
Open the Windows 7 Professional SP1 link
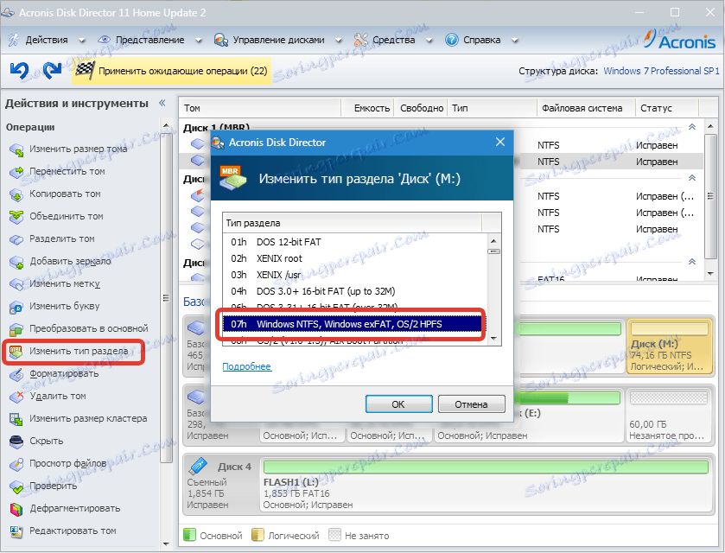[x=661, y=71]
